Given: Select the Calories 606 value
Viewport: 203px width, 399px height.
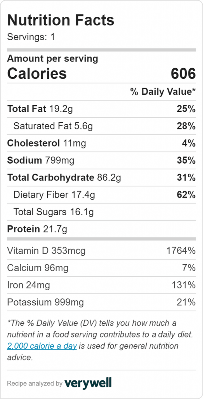Looking at the screenshot, I should pos(183,74).
